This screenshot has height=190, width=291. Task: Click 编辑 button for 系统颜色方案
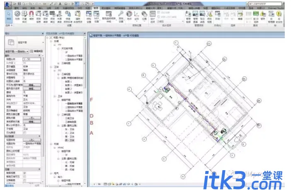tap(32, 121)
